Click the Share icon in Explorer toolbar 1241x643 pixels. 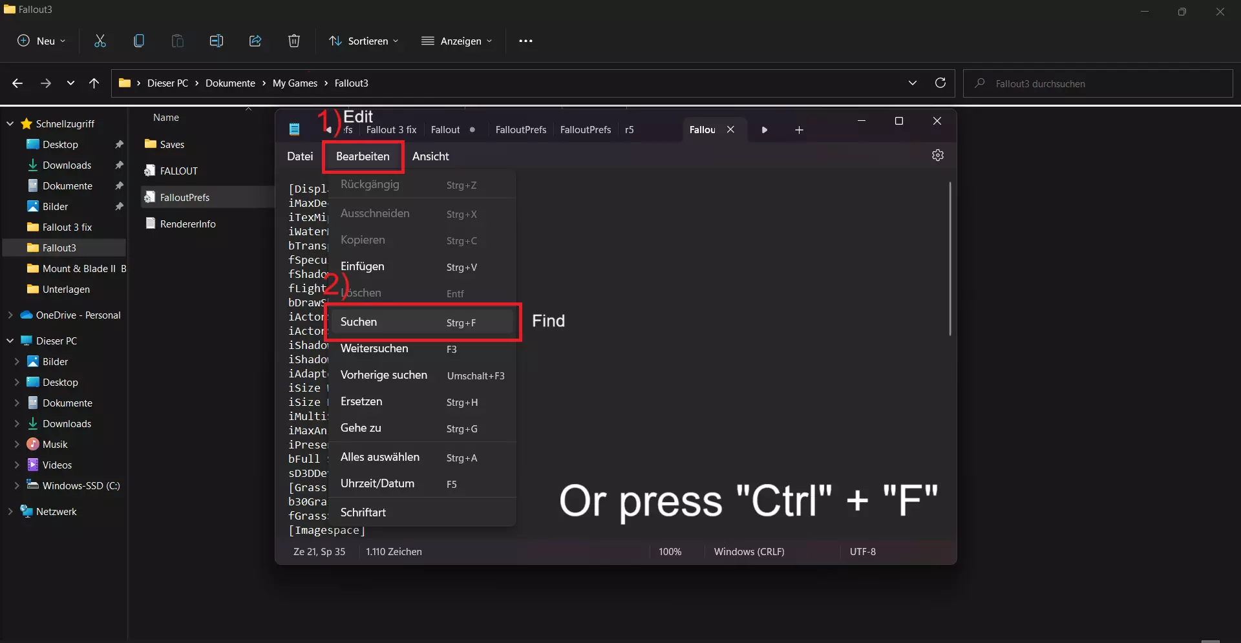[x=255, y=41]
